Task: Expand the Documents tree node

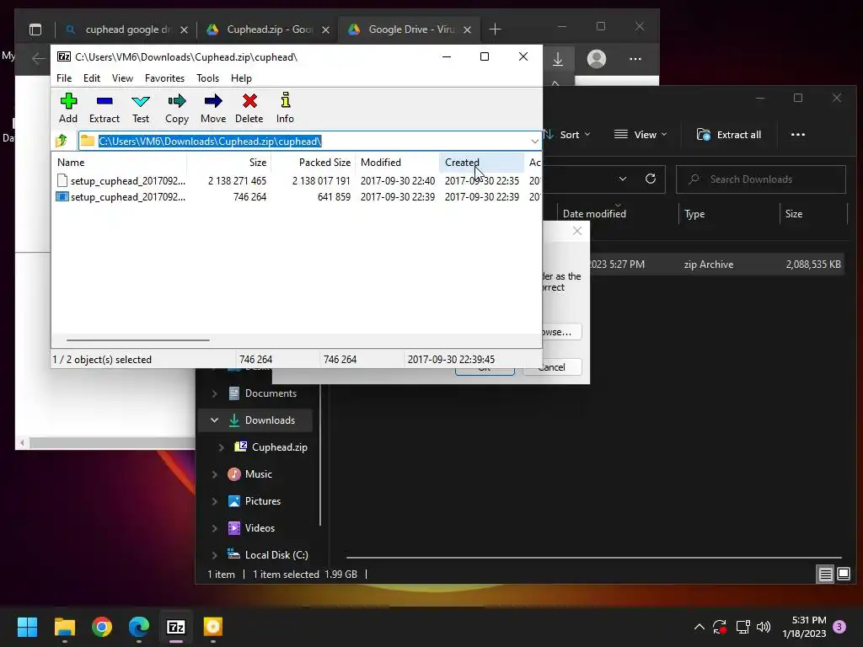Action: point(215,393)
